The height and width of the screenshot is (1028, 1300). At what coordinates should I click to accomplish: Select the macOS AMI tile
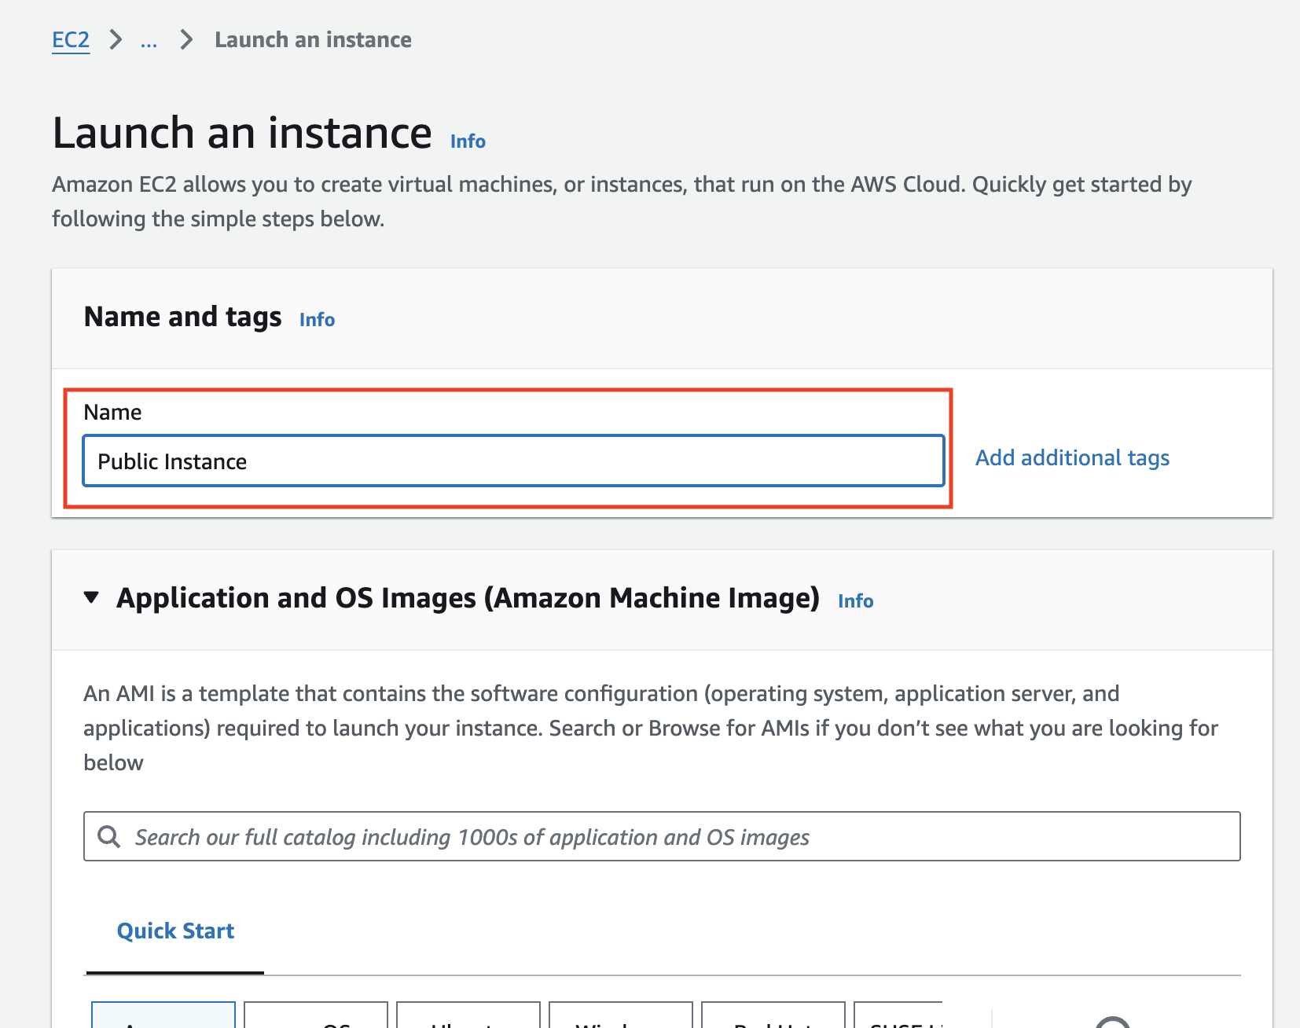[x=316, y=1017]
